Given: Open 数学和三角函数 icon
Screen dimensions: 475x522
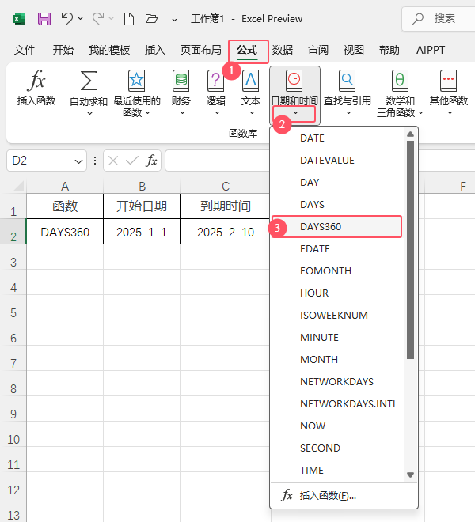Looking at the screenshot, I should coord(400,81).
